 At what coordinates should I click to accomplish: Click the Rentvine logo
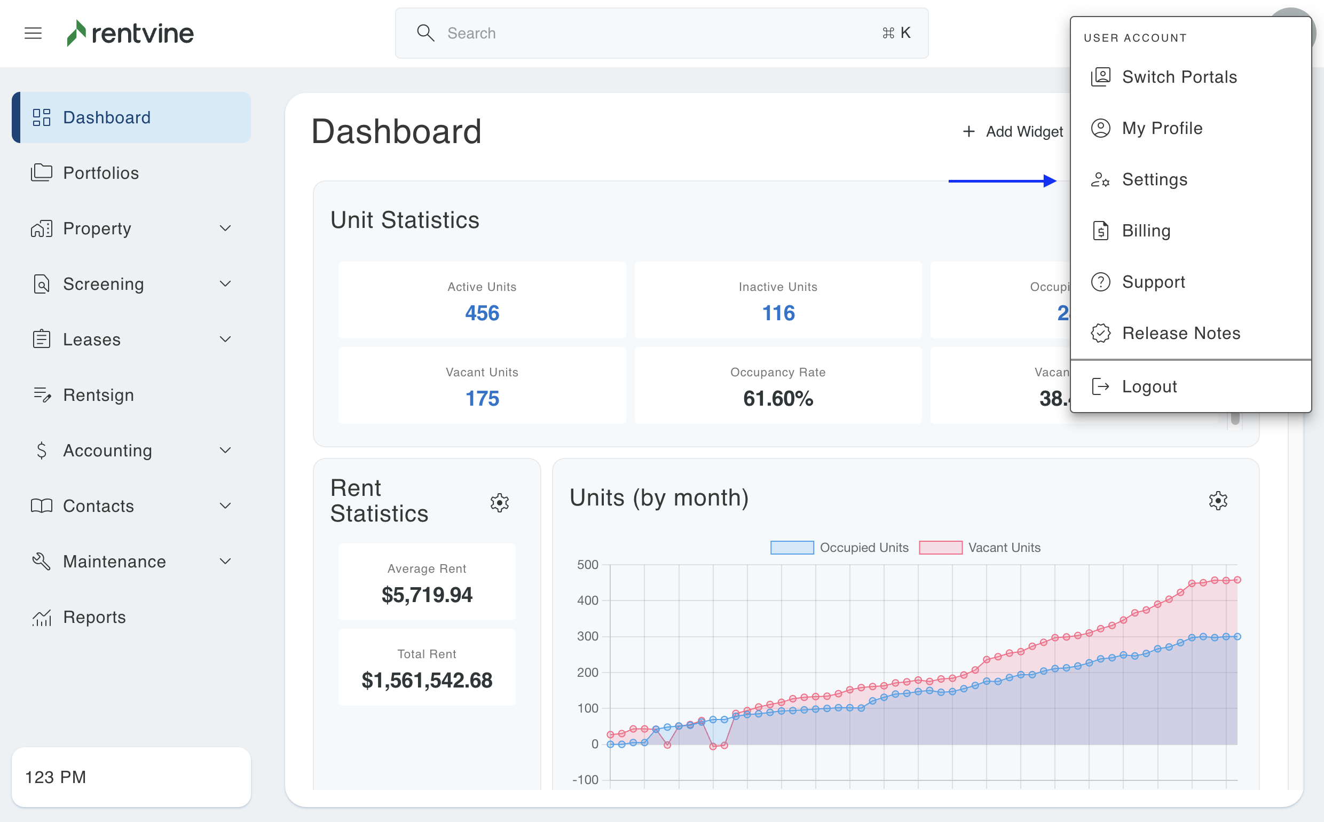coord(130,33)
